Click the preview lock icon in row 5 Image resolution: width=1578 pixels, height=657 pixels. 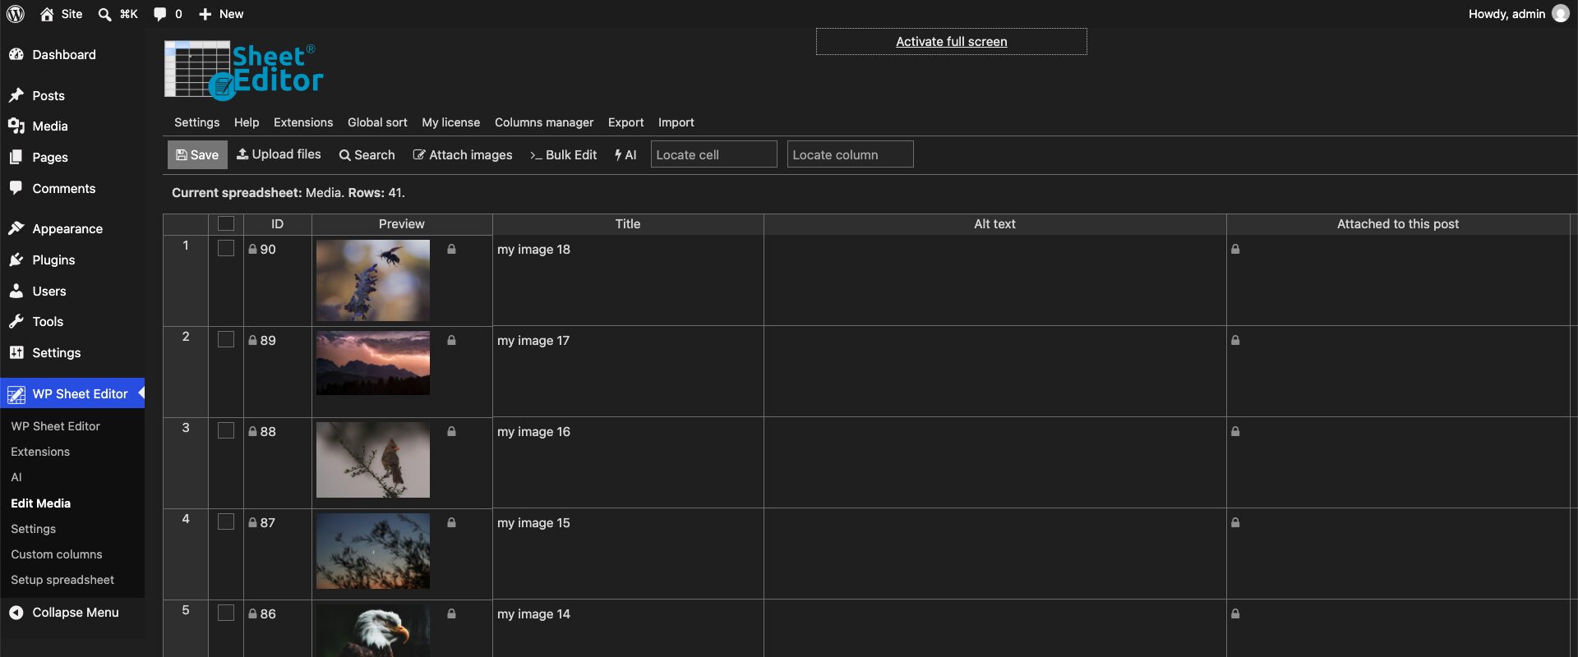click(451, 613)
